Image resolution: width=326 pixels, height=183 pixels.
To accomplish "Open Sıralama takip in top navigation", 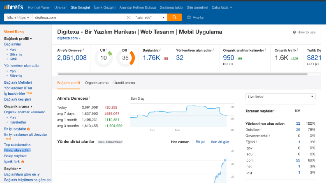I will click(x=171, y=7).
